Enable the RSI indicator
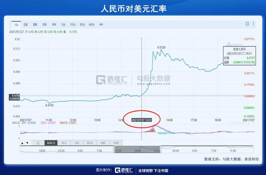 point(77,143)
